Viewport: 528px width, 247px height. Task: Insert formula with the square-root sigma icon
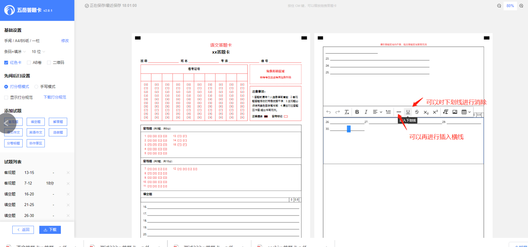pos(445,112)
